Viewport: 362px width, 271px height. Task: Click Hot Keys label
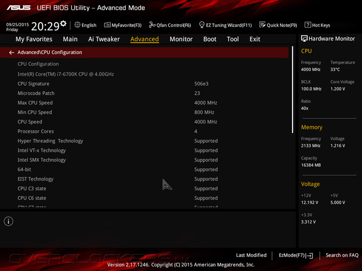coord(321,25)
